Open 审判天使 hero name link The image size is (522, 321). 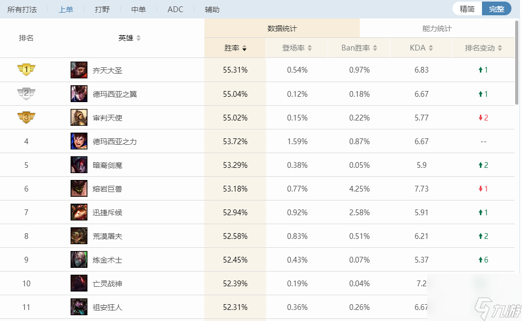[x=107, y=118]
